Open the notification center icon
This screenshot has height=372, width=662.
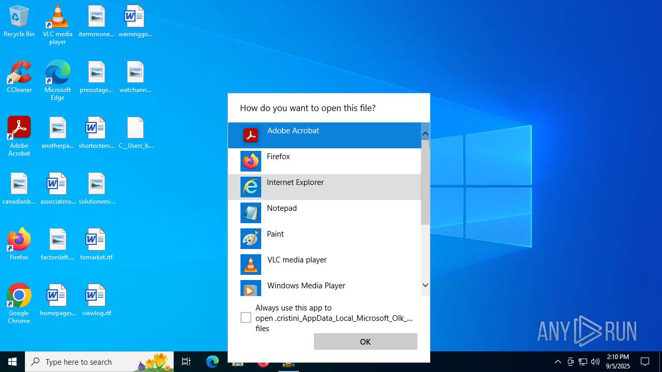pos(645,362)
